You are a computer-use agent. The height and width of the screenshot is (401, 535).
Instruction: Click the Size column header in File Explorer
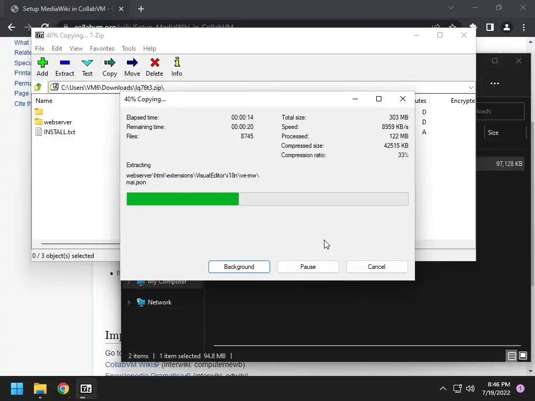coord(493,133)
